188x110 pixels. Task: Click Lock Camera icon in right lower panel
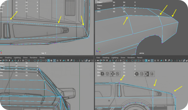[x=101, y=61]
